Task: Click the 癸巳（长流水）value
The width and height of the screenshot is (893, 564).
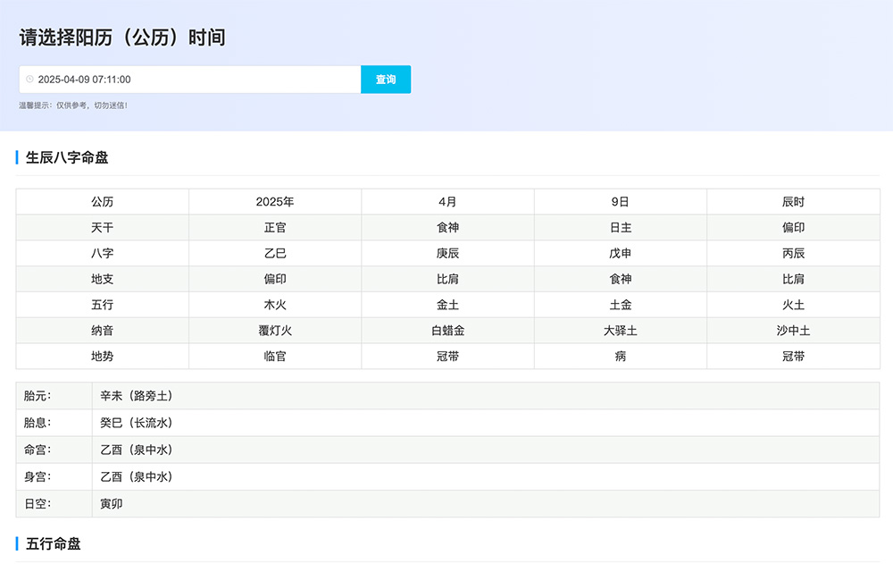Action: tap(136, 423)
